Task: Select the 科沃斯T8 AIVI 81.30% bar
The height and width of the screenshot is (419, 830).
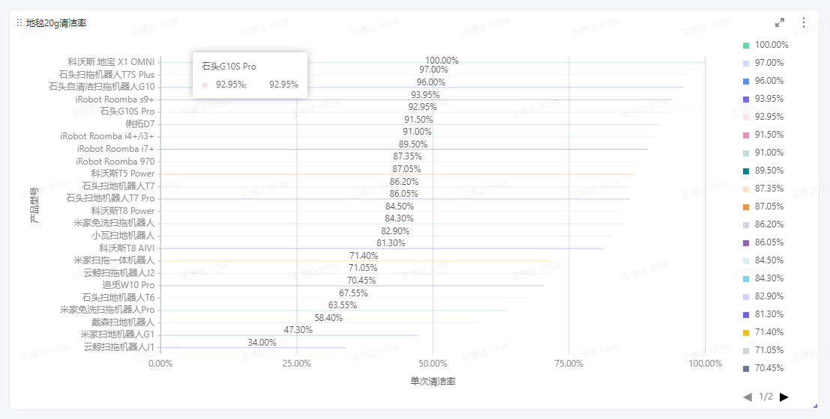Action: click(382, 248)
